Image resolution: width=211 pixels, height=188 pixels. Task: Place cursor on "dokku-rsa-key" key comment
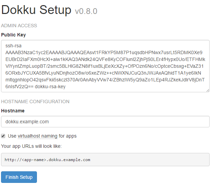click(x=51, y=87)
